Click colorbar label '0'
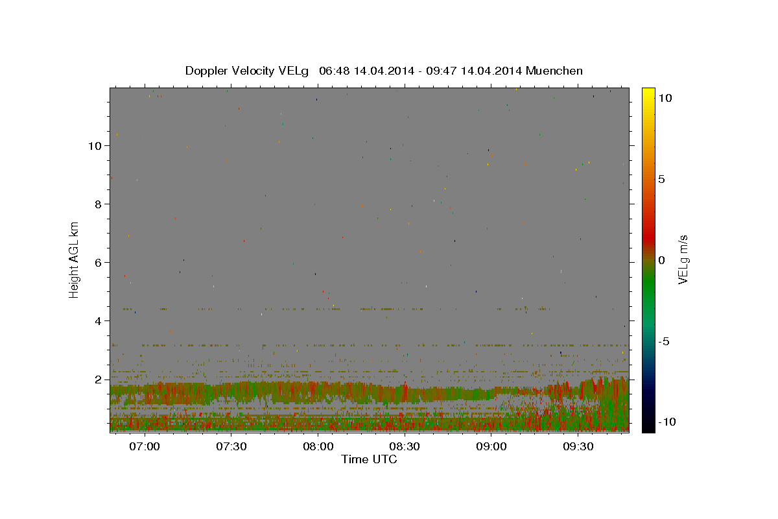Image resolution: width=778 pixels, height=519 pixels. tap(662, 260)
